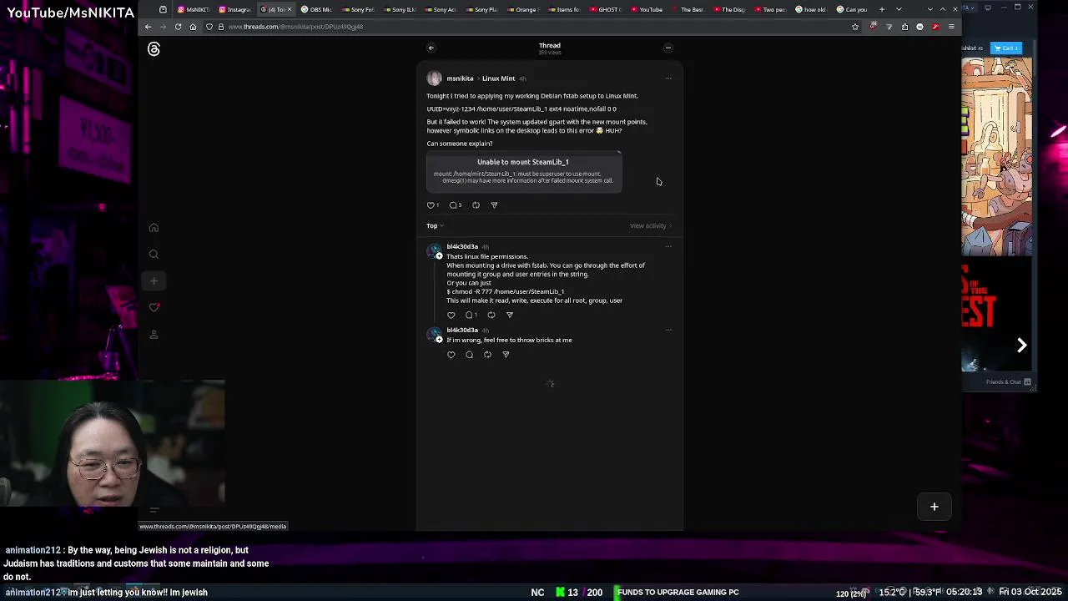Screen dimensions: 1068x601
Task: Share the msnikita main post
Action: click(494, 205)
